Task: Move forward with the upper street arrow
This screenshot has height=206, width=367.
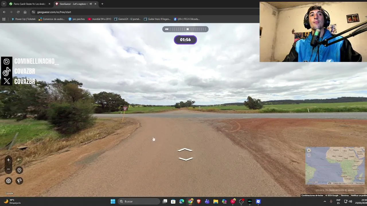Action: point(185,150)
